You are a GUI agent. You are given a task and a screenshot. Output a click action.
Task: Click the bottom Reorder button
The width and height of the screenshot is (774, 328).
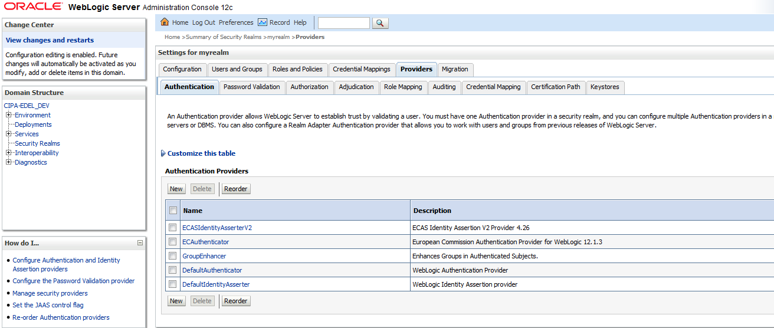[x=236, y=301]
